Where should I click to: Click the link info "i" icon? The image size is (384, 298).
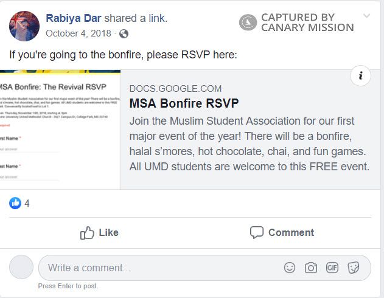361,75
